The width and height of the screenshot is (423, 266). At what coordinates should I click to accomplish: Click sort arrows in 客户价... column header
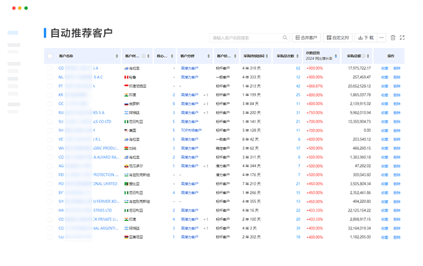pyautogui.click(x=235, y=56)
